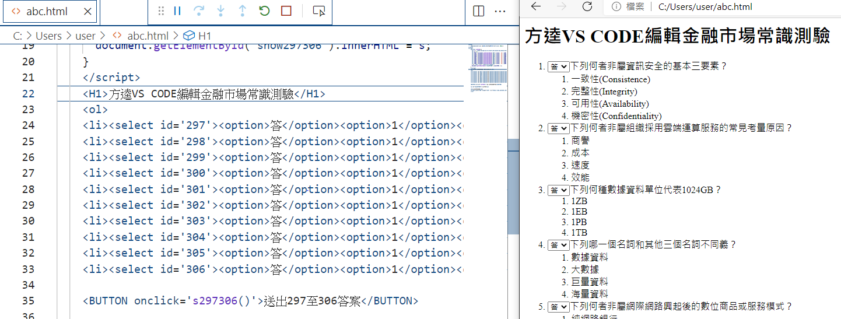Click the C: breadcrumb root
The image size is (841, 319).
(x=17, y=36)
